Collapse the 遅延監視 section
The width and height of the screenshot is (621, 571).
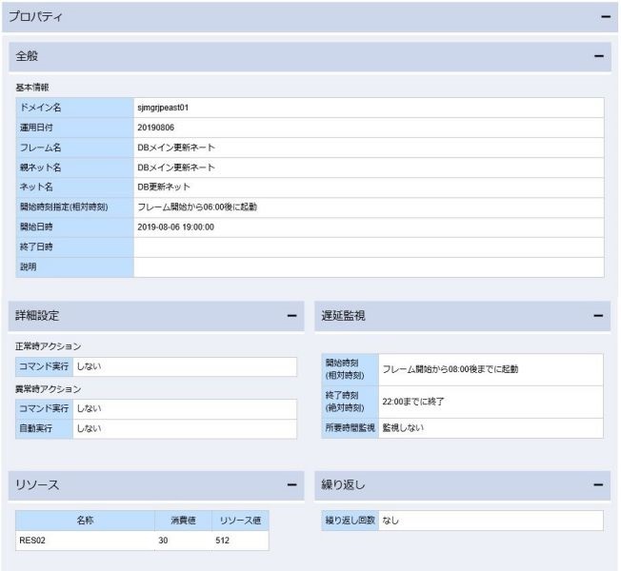tap(598, 316)
